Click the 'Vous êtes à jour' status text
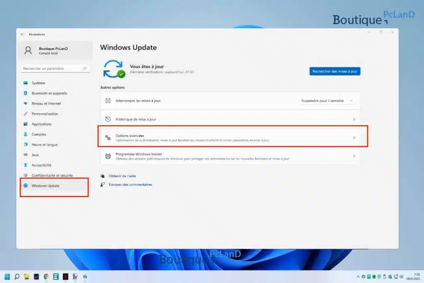Screen dimensions: 424x283 click(x=147, y=66)
